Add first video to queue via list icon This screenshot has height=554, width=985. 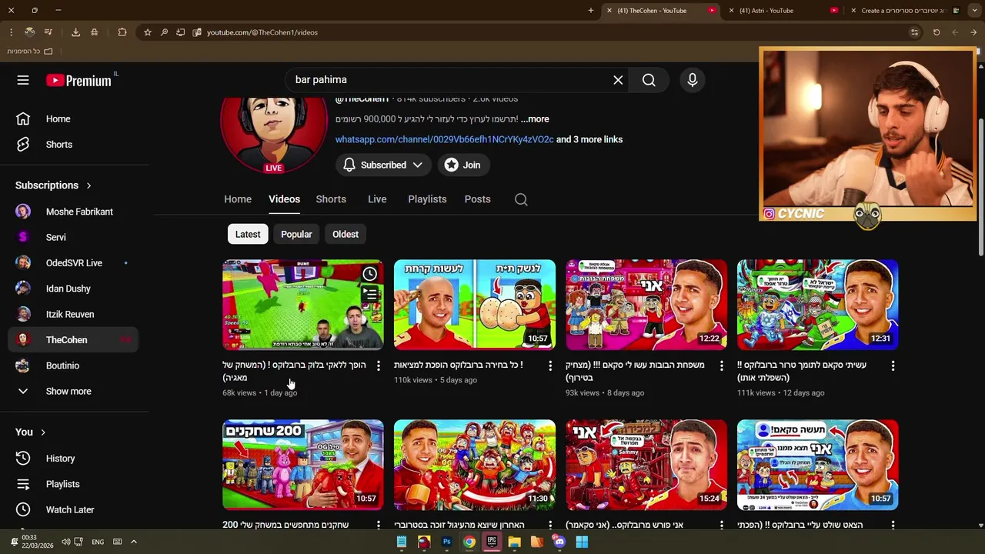click(x=370, y=294)
